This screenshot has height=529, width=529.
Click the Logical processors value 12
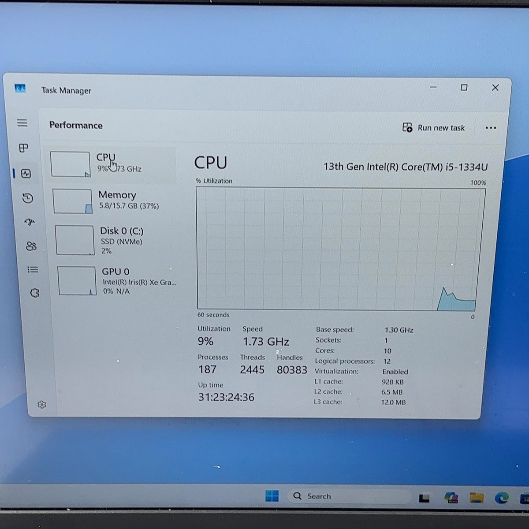tap(387, 361)
